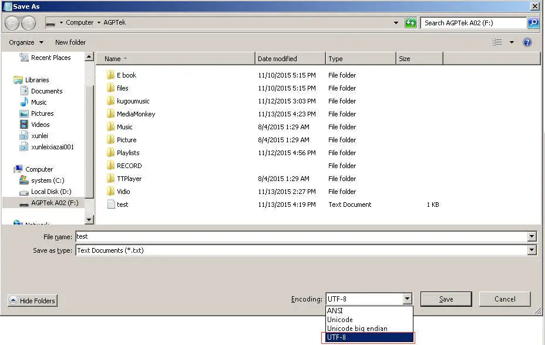Click the search magnifier icon

point(531,22)
